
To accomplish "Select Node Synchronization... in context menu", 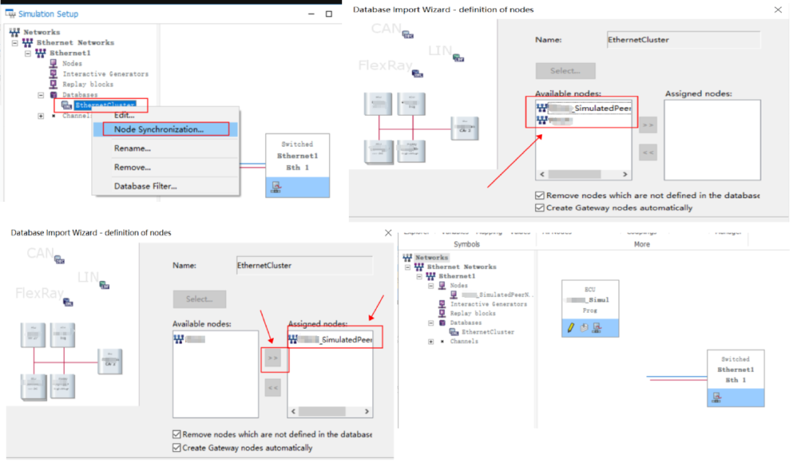I will [165, 129].
